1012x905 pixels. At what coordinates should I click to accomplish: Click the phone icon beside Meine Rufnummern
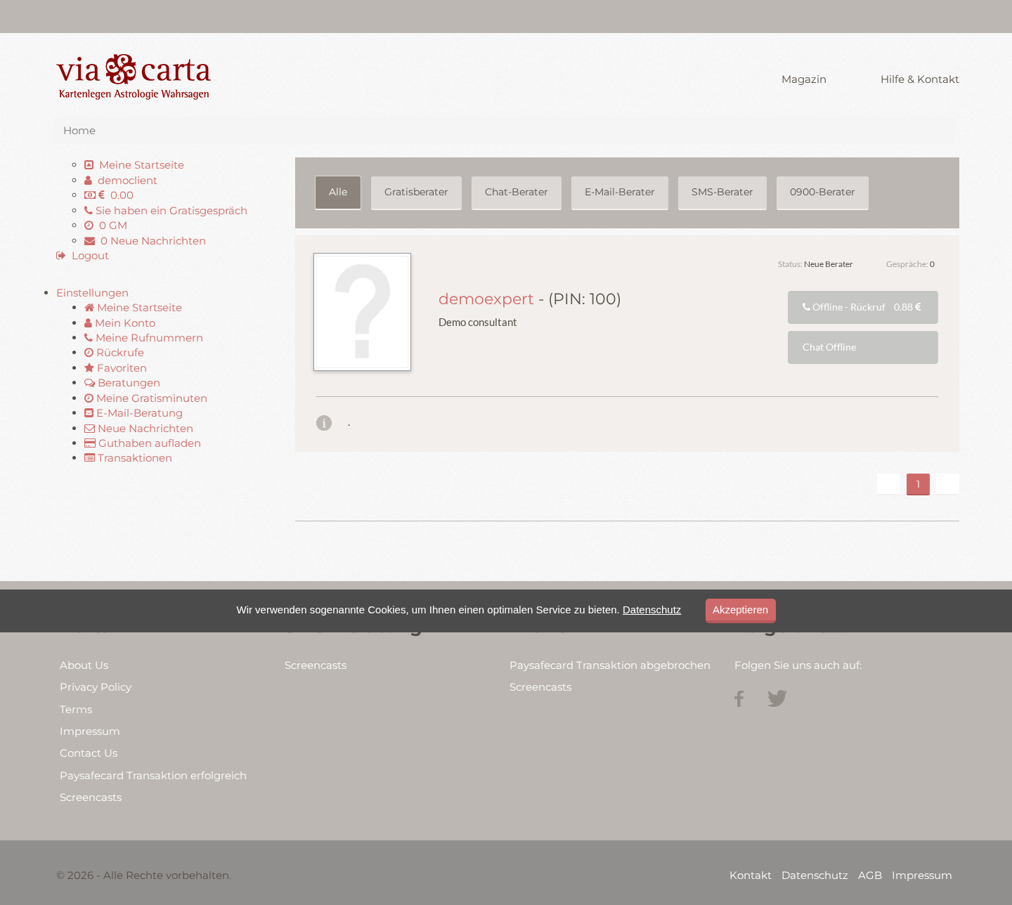coord(89,338)
